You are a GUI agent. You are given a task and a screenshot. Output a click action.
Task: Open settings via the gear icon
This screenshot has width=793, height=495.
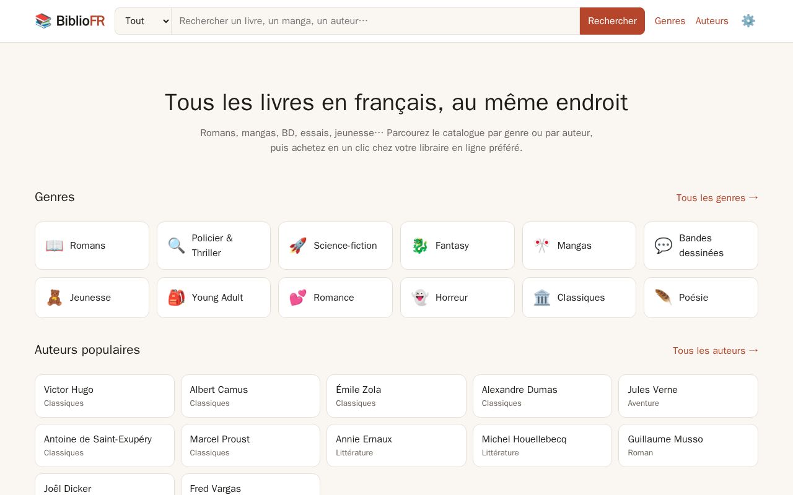point(748,21)
